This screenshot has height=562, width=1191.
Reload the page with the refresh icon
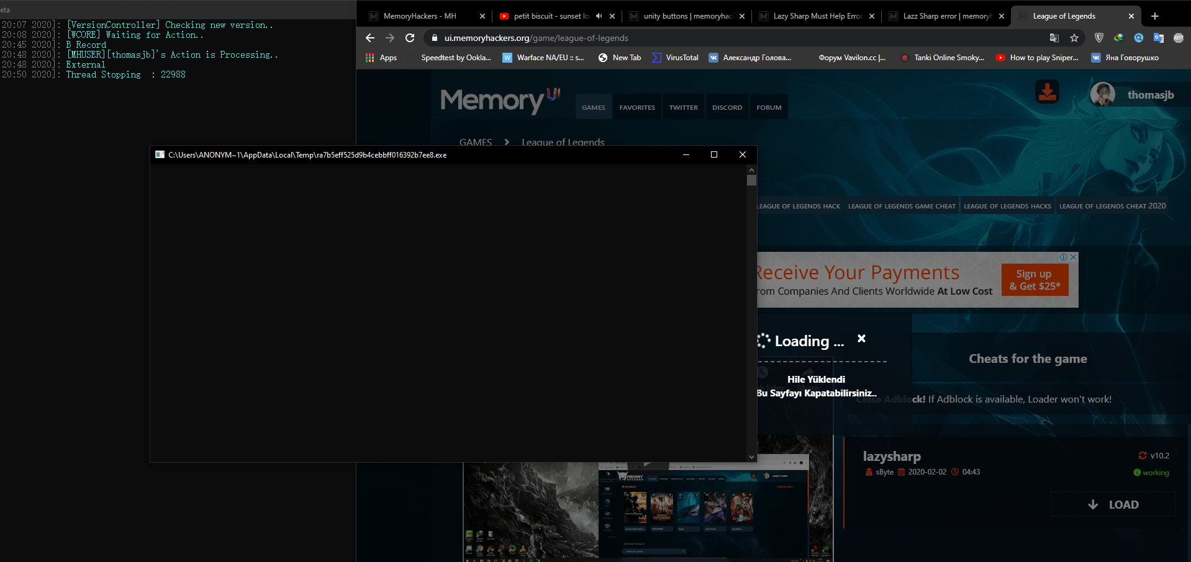[x=410, y=38]
